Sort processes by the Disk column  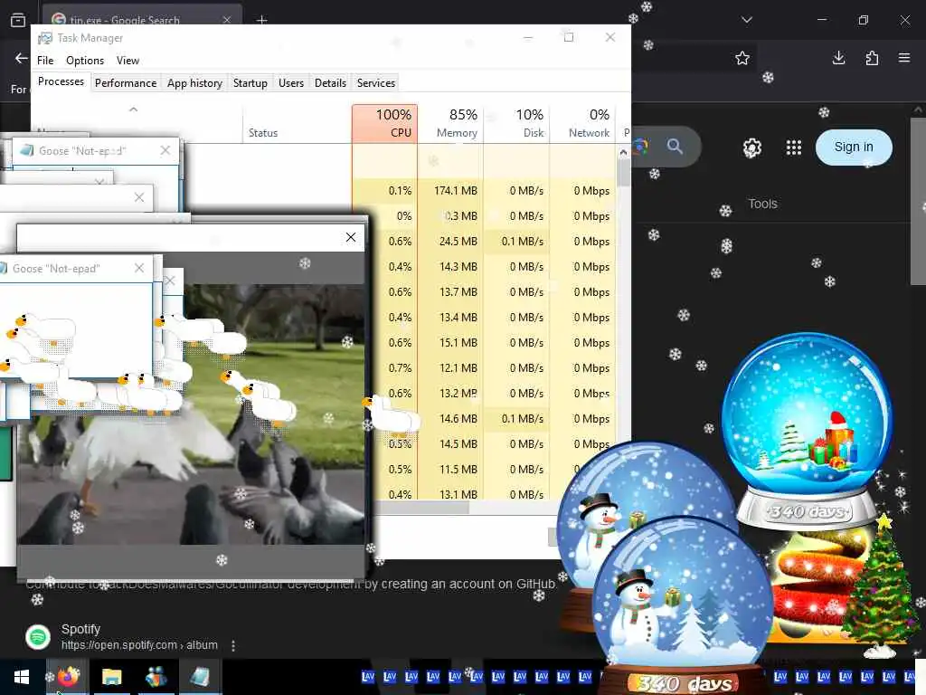click(x=516, y=123)
